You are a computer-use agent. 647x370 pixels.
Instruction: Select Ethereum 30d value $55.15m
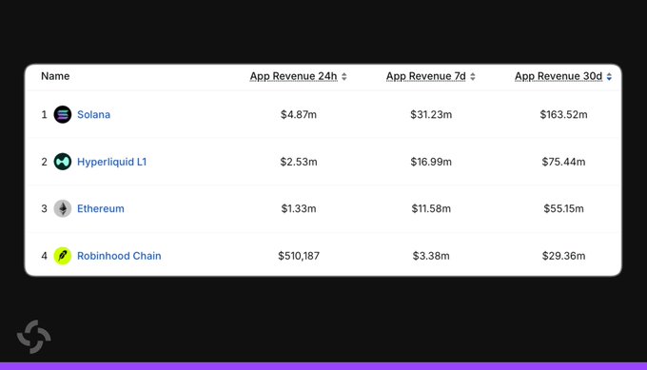563,208
